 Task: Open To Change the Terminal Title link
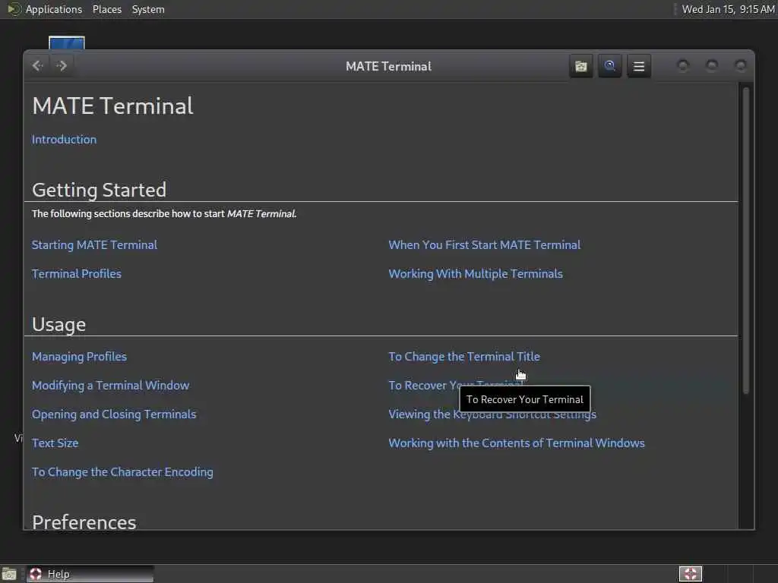click(x=464, y=357)
